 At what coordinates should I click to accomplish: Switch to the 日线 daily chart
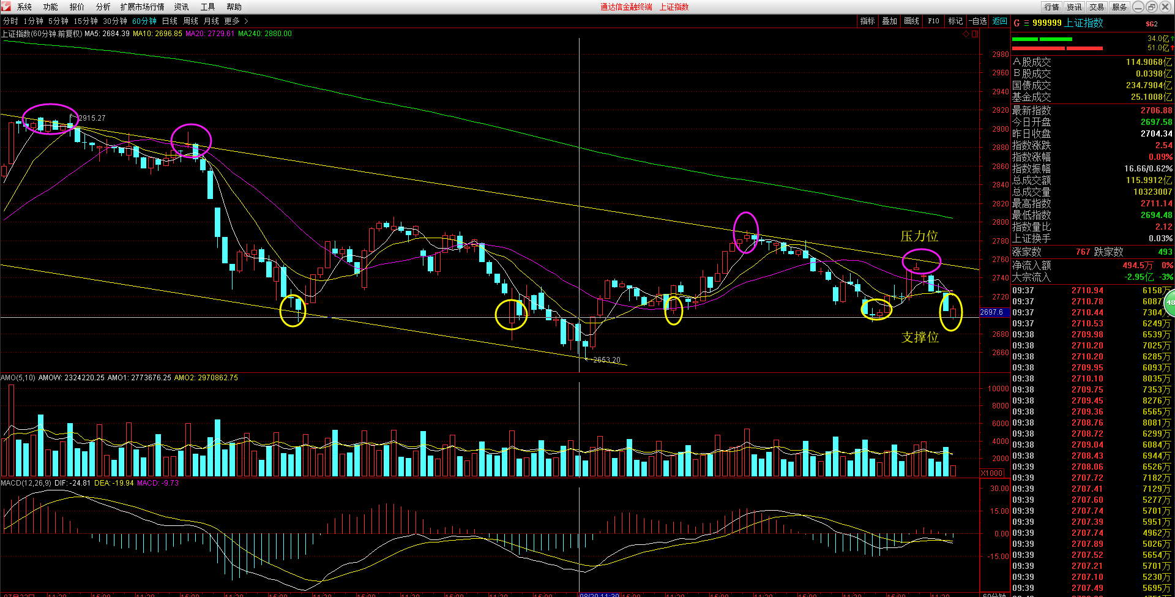coord(170,21)
